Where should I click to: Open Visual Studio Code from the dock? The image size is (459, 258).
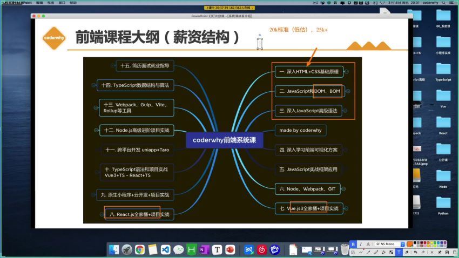click(x=166, y=250)
